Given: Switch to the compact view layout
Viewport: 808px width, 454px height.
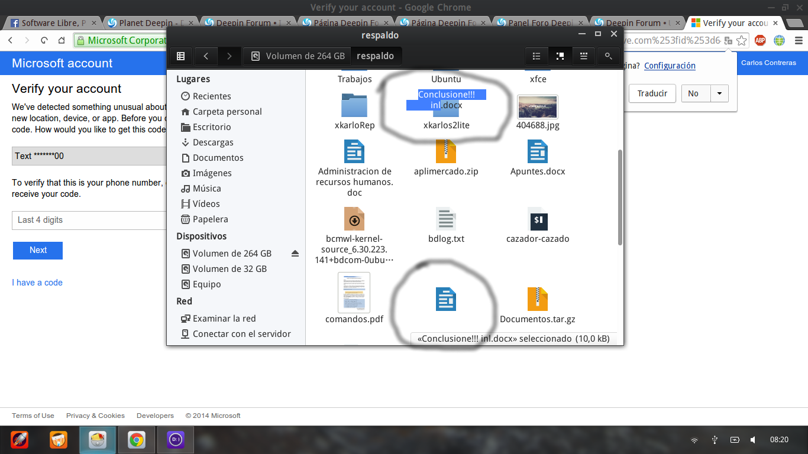Looking at the screenshot, I should (x=584, y=56).
